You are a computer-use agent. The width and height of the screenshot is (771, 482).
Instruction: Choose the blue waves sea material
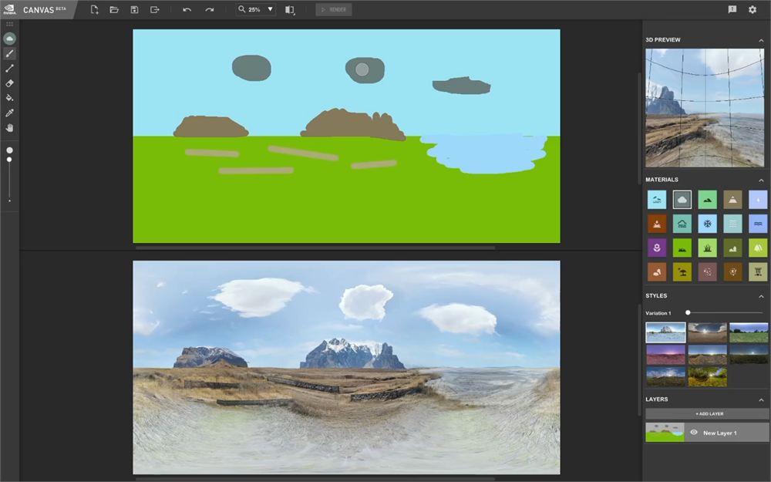point(758,224)
